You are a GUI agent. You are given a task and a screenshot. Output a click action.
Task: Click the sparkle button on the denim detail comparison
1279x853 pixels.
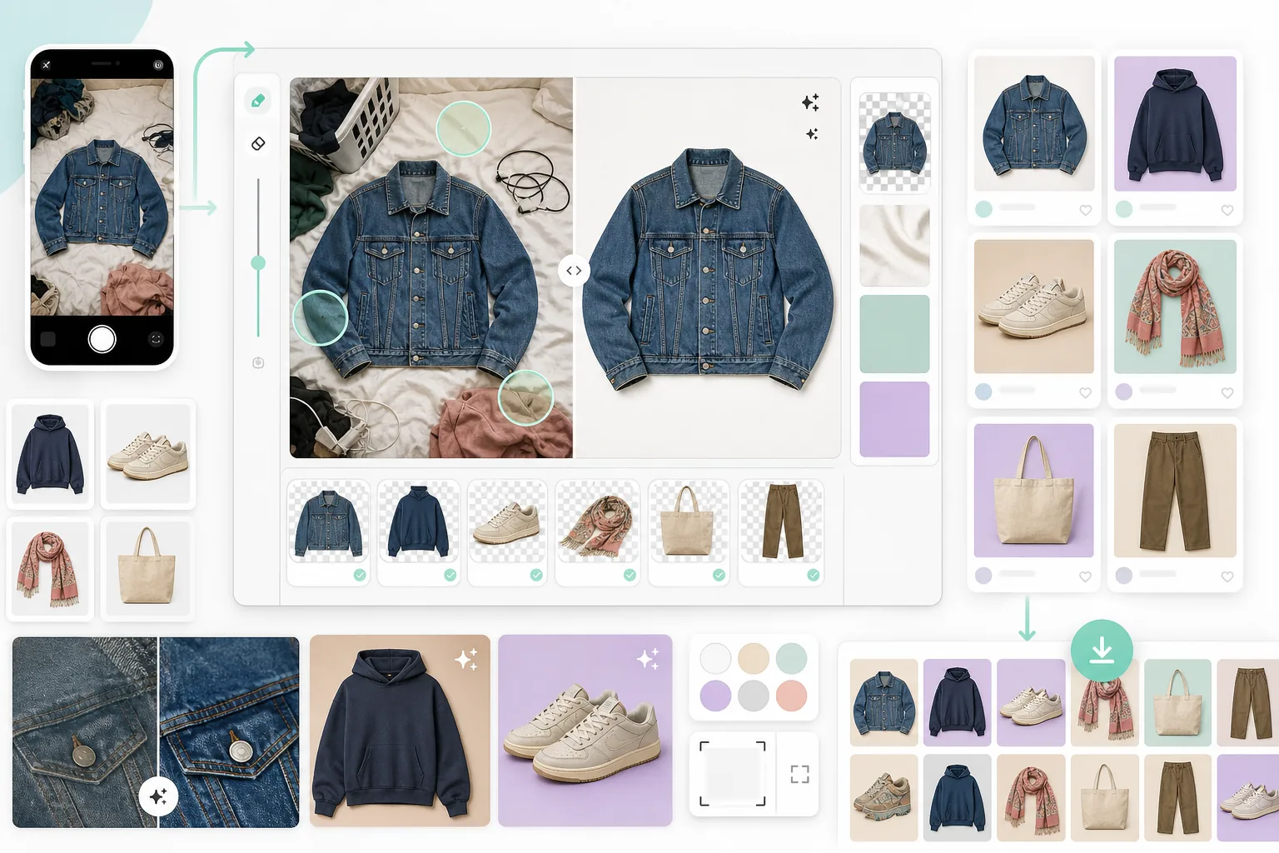(x=157, y=797)
